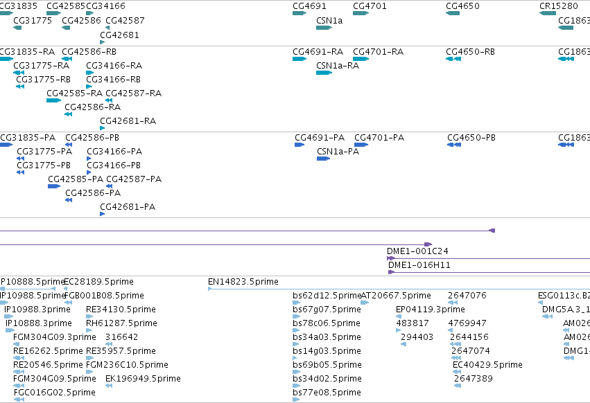Select EST FGB001B08.5prime
The height and width of the screenshot is (403, 590).
[x=104, y=296]
